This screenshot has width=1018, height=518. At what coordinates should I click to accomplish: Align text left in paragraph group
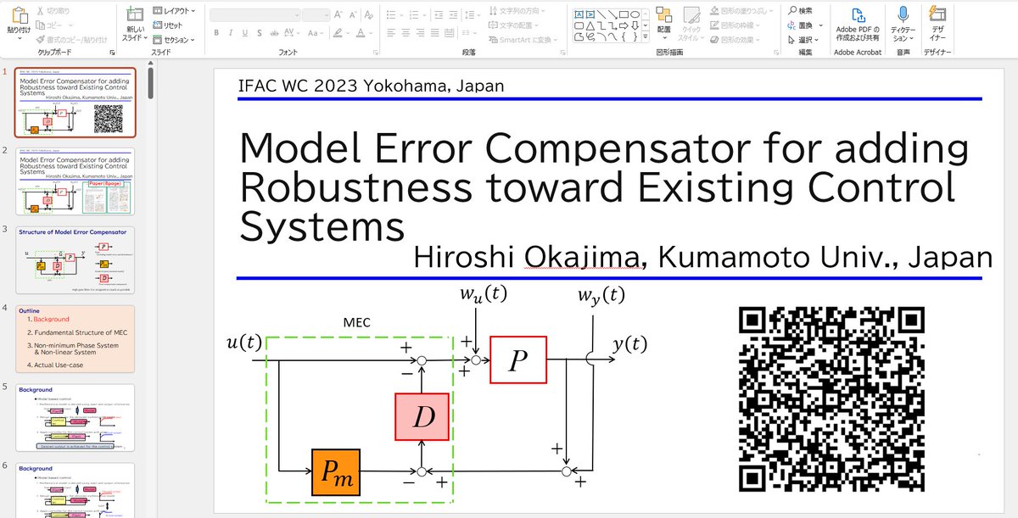coord(391,32)
